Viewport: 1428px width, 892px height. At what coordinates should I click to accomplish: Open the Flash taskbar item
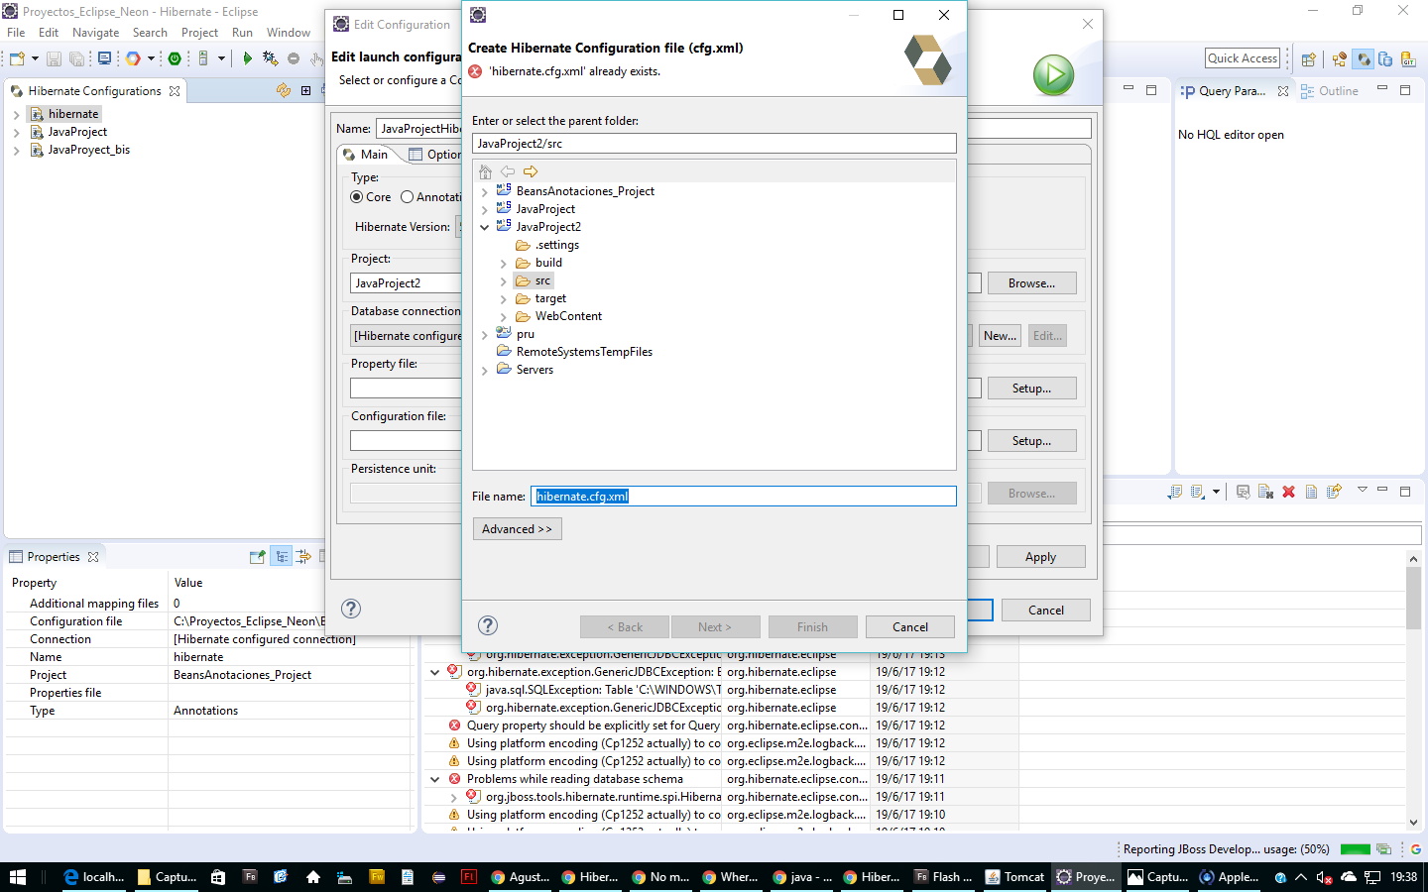tap(944, 876)
